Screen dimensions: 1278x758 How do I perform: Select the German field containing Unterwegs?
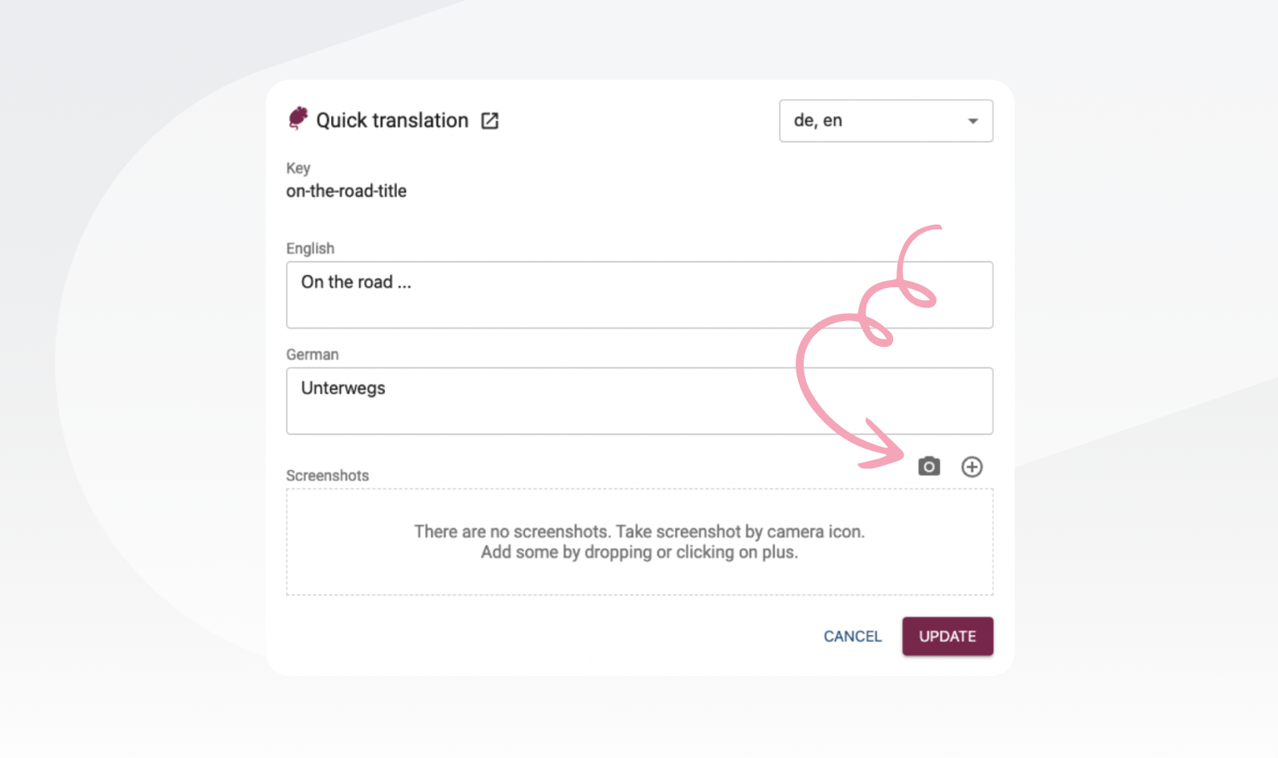coord(639,401)
